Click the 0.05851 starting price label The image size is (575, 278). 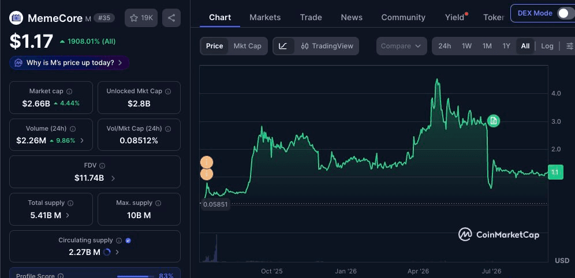(x=216, y=204)
